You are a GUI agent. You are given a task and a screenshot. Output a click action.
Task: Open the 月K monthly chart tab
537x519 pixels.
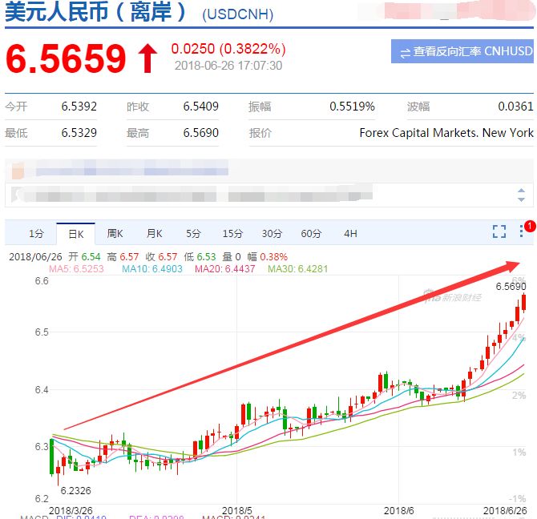coord(154,234)
